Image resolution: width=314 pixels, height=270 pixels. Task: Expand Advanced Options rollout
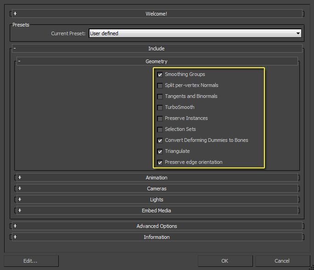[x=156, y=226]
